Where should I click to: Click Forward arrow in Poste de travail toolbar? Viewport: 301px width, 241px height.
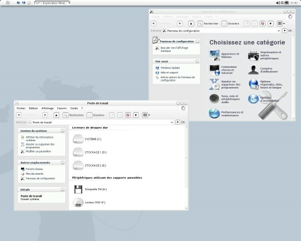45,115
